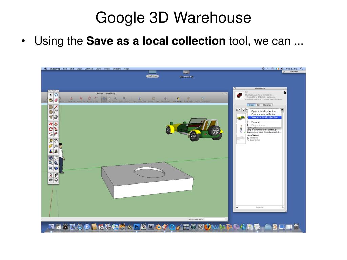Choose the Freehand scribble tool
This screenshot has width=347, height=260.
[x=56, y=117]
